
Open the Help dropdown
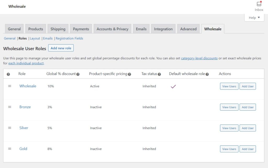pyautogui.click(x=254, y=17)
